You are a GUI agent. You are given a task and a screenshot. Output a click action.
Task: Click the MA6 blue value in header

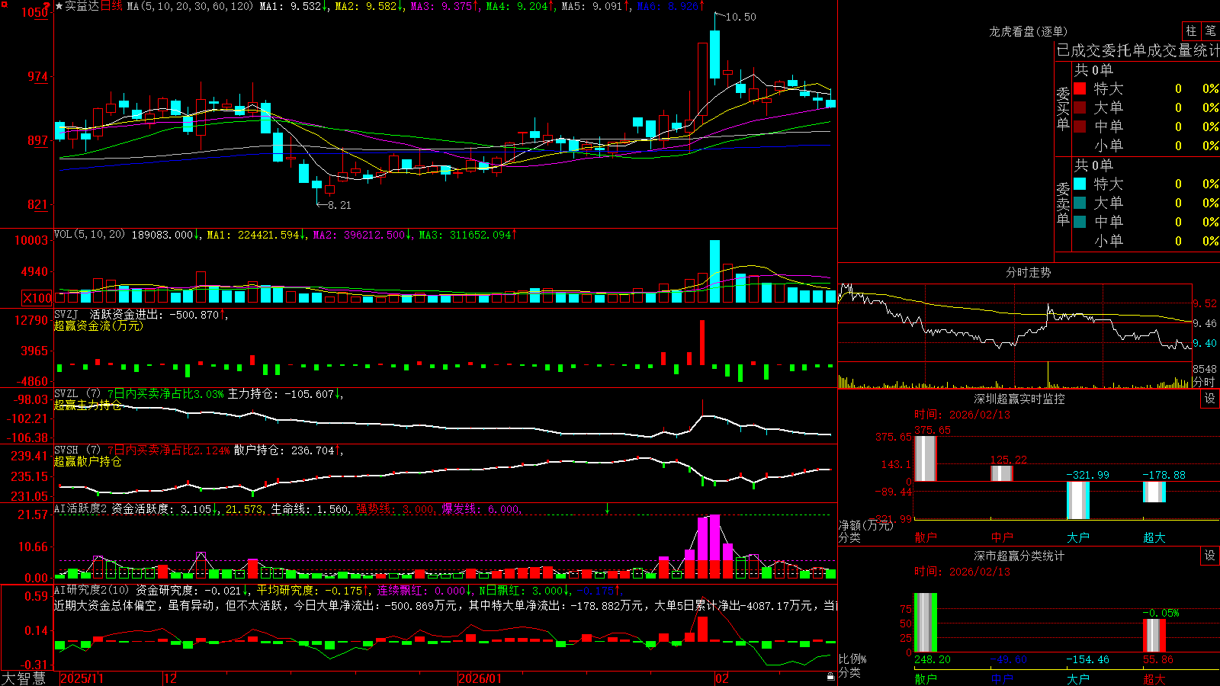pyautogui.click(x=667, y=6)
